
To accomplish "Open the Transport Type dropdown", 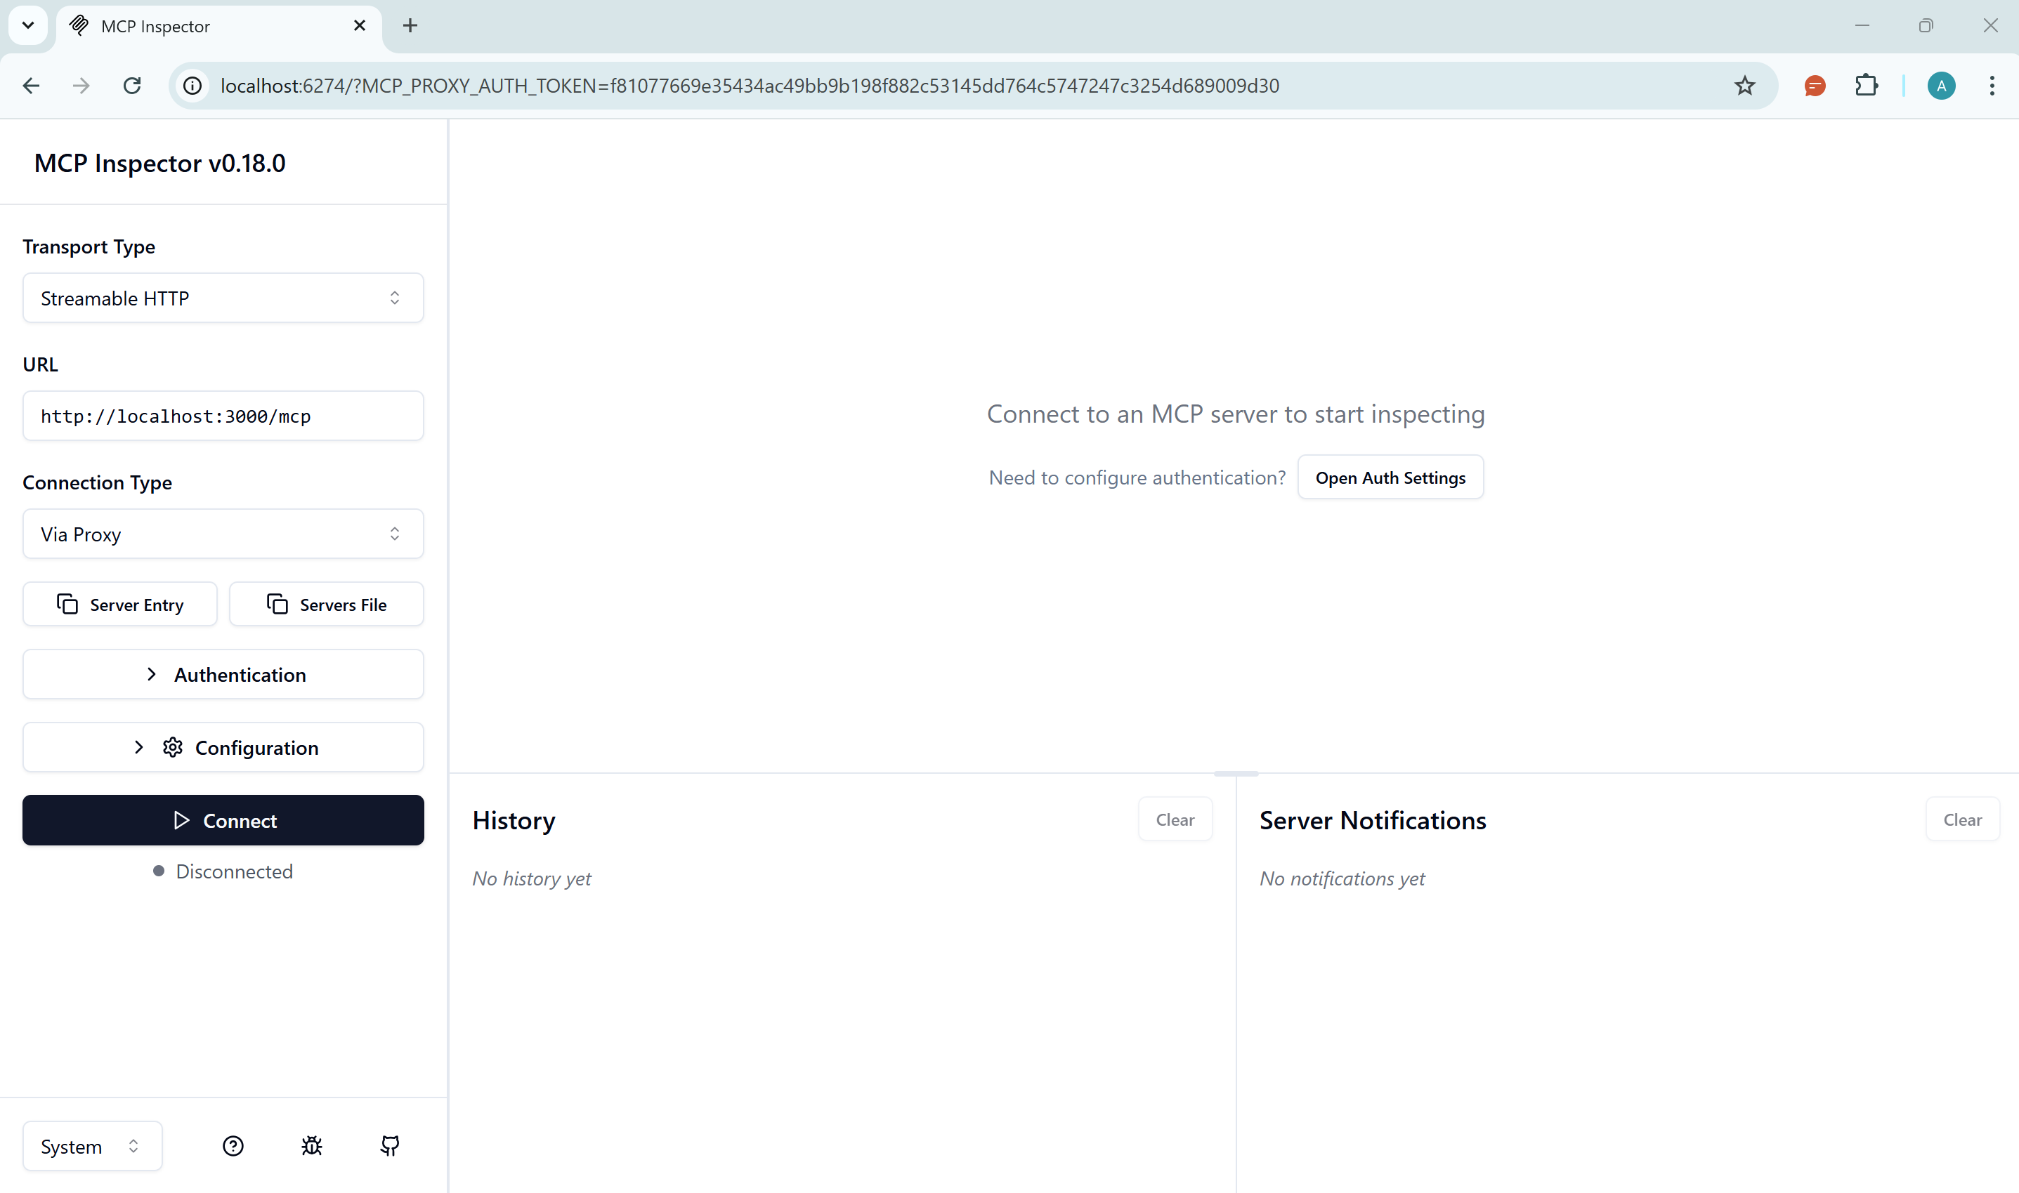I will tap(223, 298).
